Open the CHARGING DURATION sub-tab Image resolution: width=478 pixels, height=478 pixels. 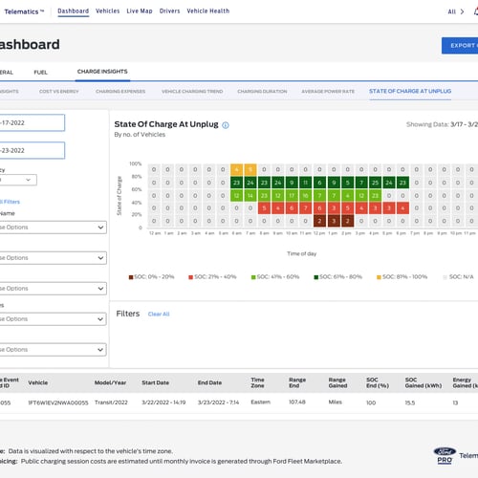[262, 92]
